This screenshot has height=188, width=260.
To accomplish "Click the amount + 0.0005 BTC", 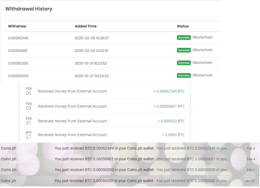I will [x=173, y=135].
